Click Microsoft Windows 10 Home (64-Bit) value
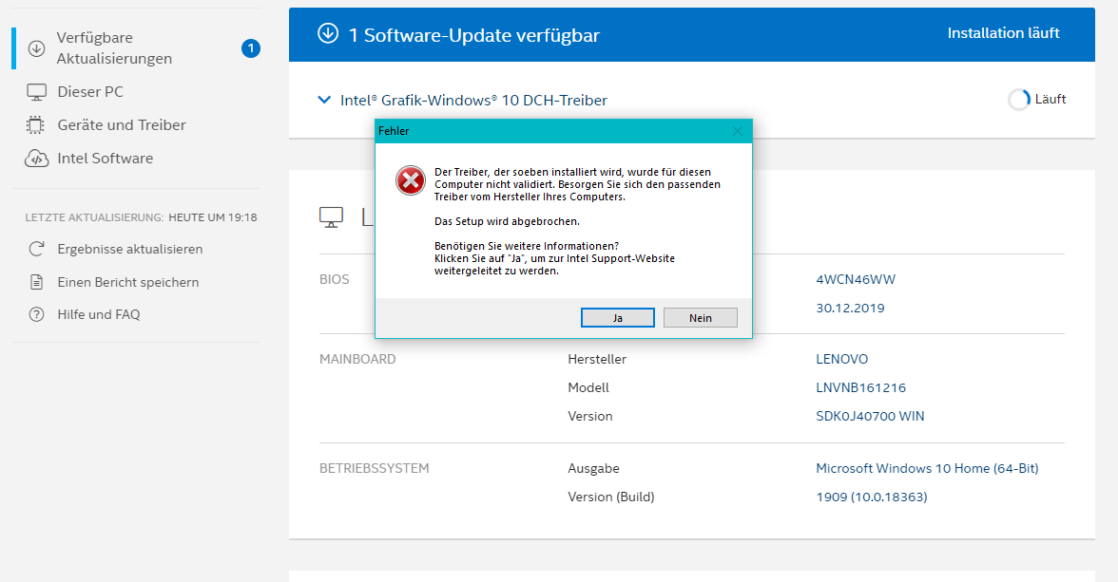Viewport: 1118px width, 582px height. [x=927, y=468]
